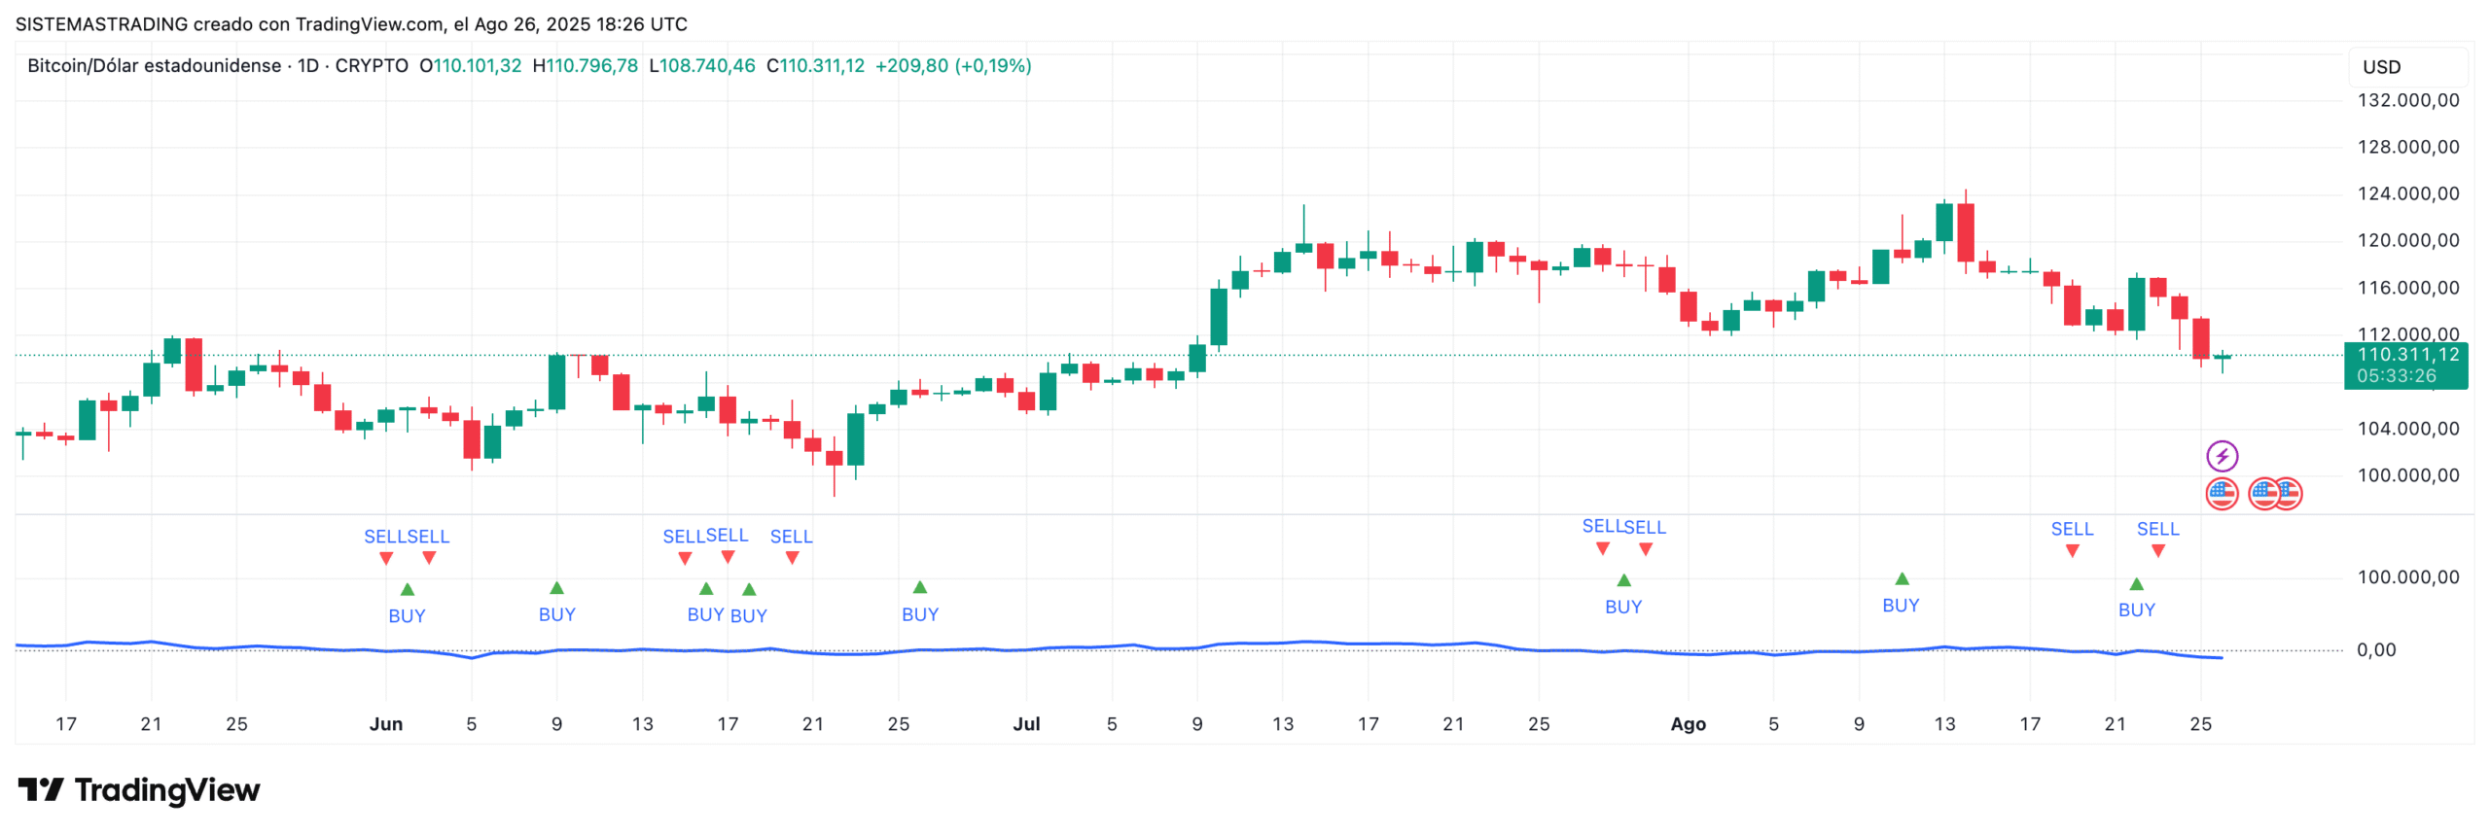The image size is (2490, 836).
Task: Click the 'Jun' month label on time axis
Action: (x=385, y=724)
